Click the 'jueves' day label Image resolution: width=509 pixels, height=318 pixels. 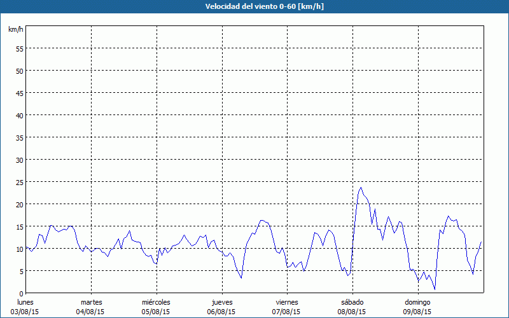point(222,302)
